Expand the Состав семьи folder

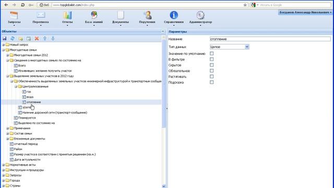coord(7,134)
